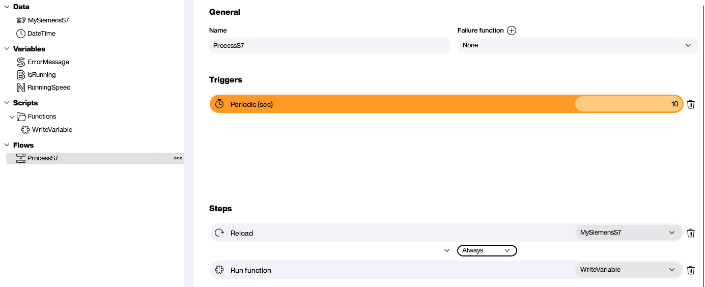705x287 pixels.
Task: Delete the Periodic trigger via trash icon
Action: point(691,104)
